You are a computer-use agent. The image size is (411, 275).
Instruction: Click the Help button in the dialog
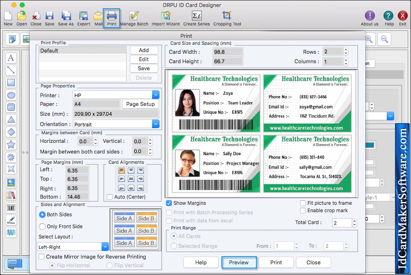(x=201, y=262)
